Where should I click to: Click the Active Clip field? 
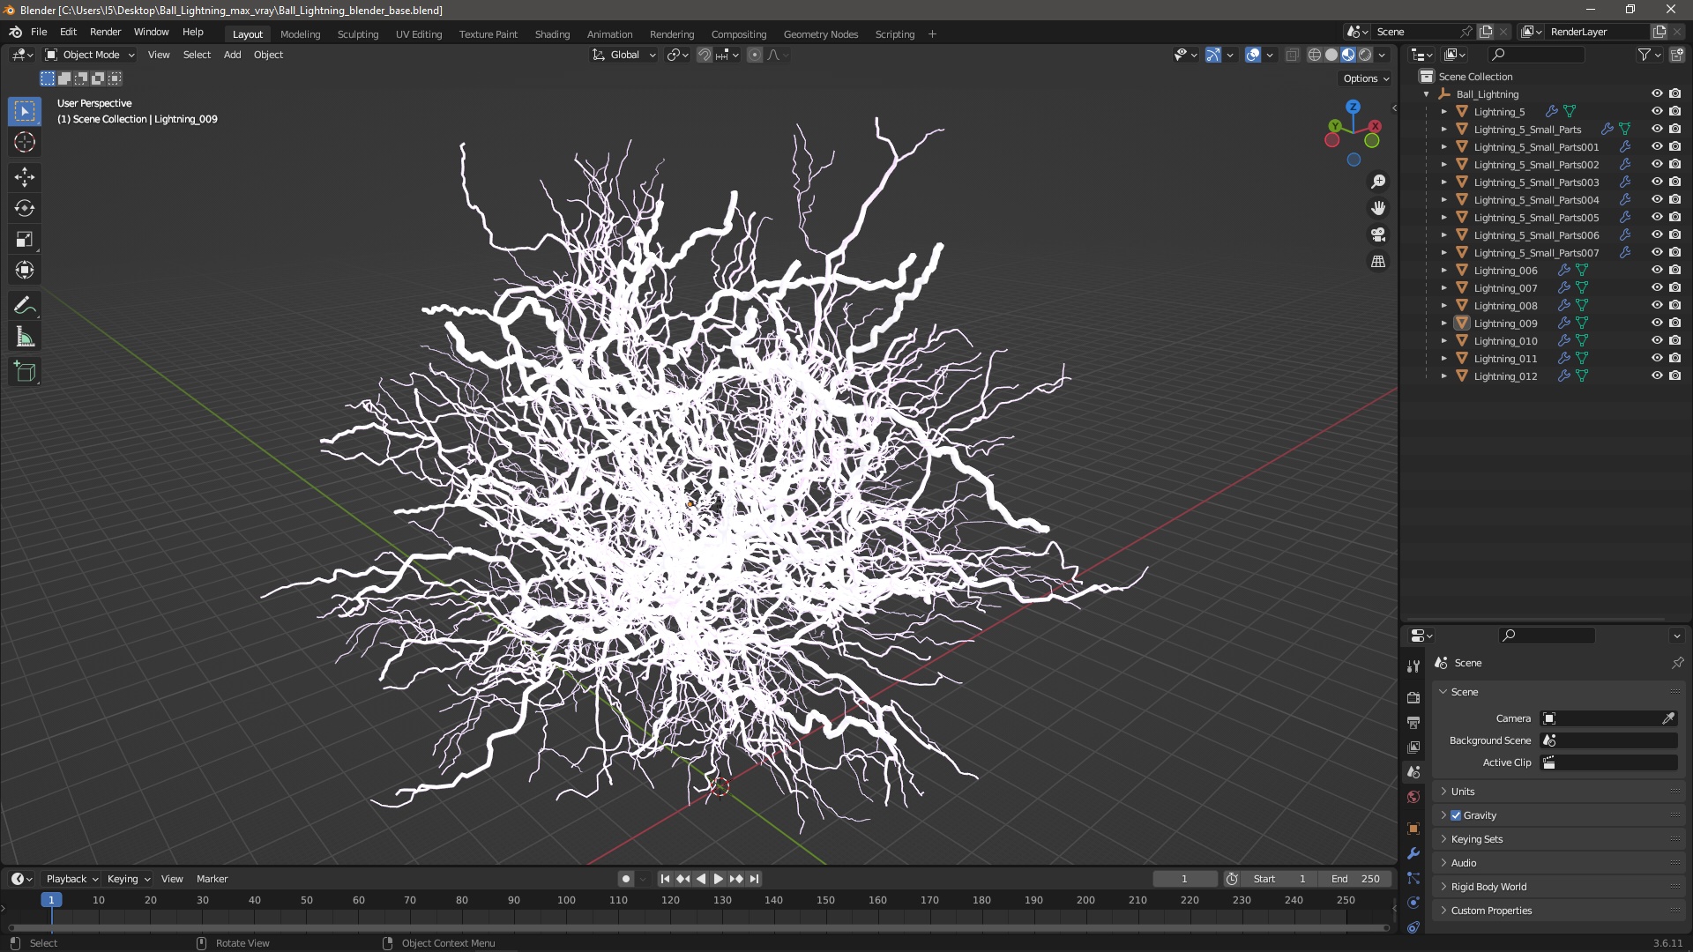[1608, 762]
